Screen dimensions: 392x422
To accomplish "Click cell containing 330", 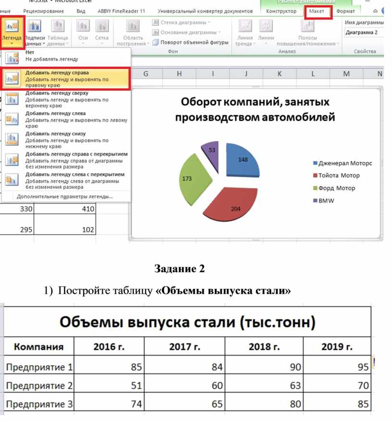I will (x=17, y=209).
